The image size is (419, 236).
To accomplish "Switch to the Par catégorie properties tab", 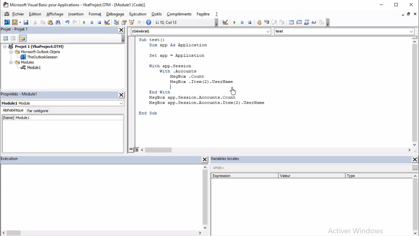I will point(37,111).
